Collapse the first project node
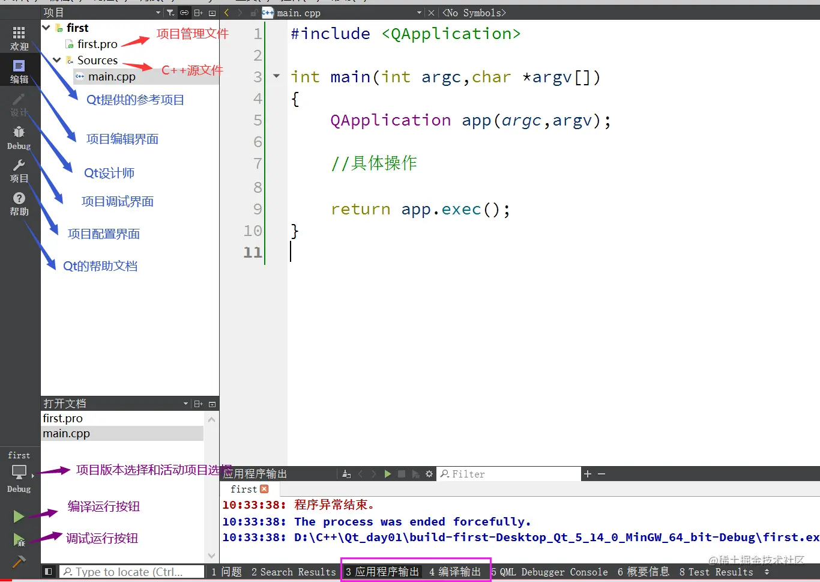 click(x=46, y=28)
